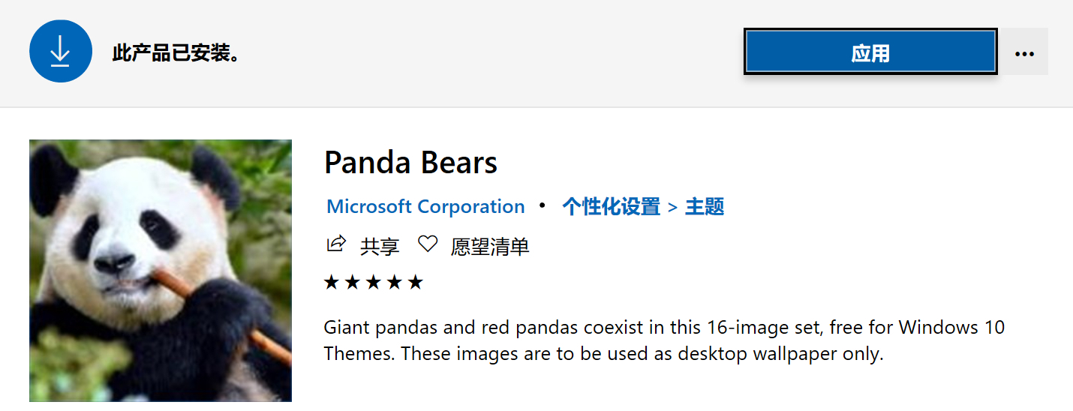The image size is (1073, 411).
Task: Click the Giant pandas description text
Action: point(664,340)
